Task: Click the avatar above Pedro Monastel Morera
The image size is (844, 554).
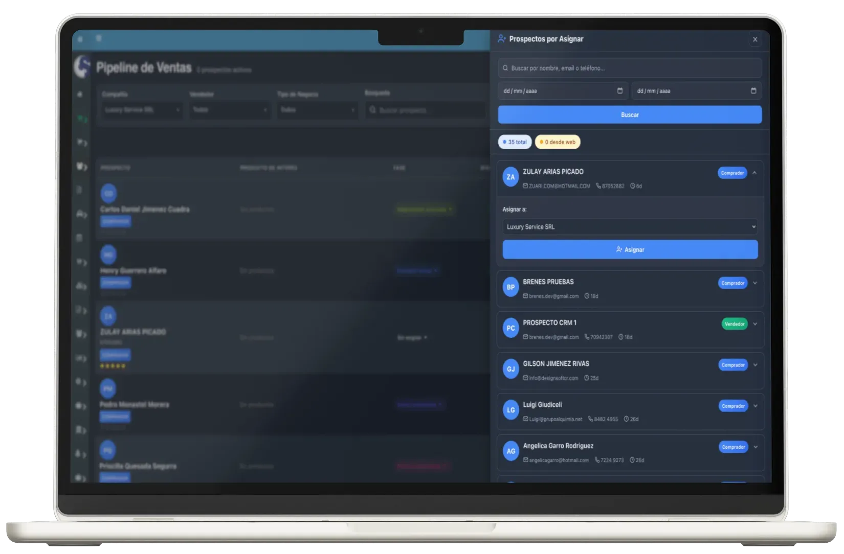Action: [108, 388]
